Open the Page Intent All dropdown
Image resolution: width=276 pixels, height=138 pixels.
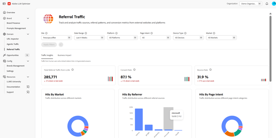click(155, 38)
